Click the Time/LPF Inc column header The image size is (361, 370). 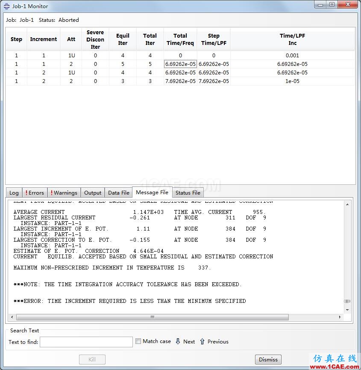(292, 39)
